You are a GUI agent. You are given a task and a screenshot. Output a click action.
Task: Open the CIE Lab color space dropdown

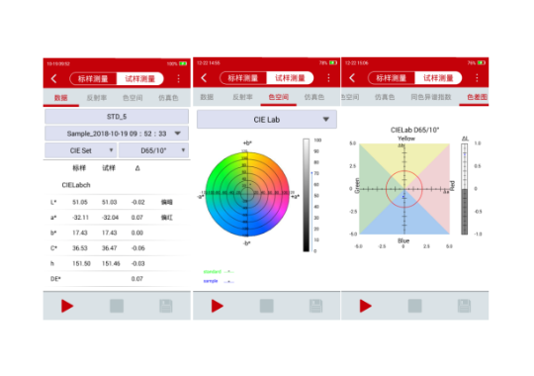tap(267, 120)
